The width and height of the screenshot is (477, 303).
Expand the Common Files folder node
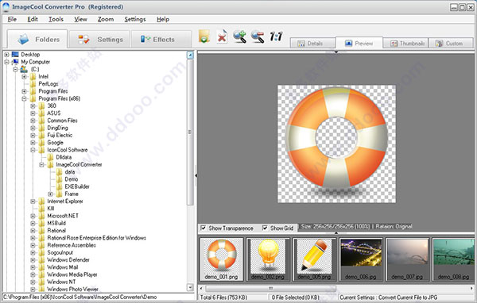point(33,121)
